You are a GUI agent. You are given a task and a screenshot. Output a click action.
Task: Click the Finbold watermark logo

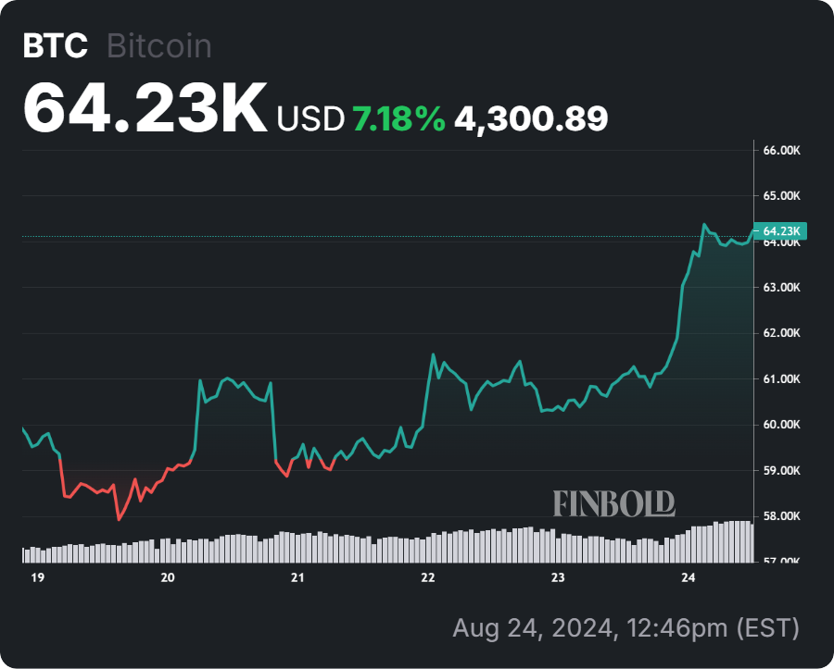click(614, 503)
